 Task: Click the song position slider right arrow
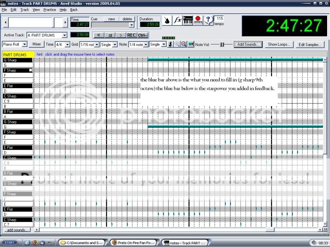65,22
